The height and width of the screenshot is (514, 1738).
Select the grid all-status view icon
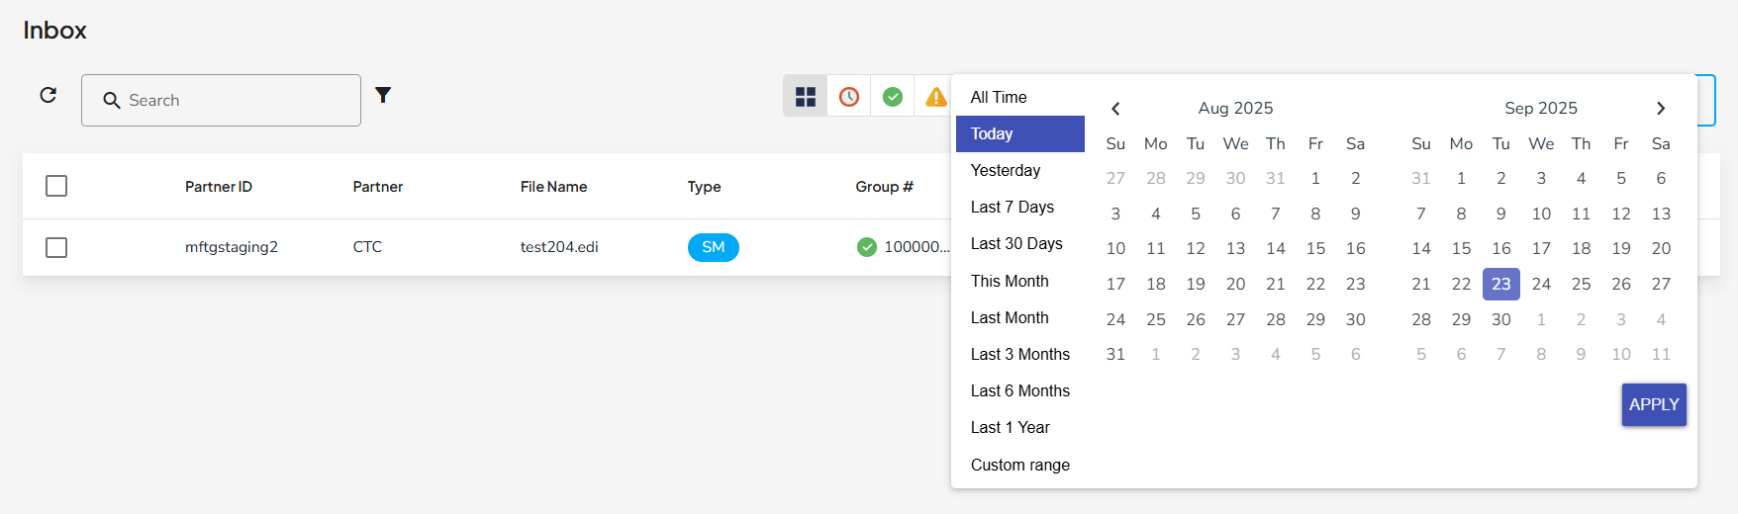806,97
